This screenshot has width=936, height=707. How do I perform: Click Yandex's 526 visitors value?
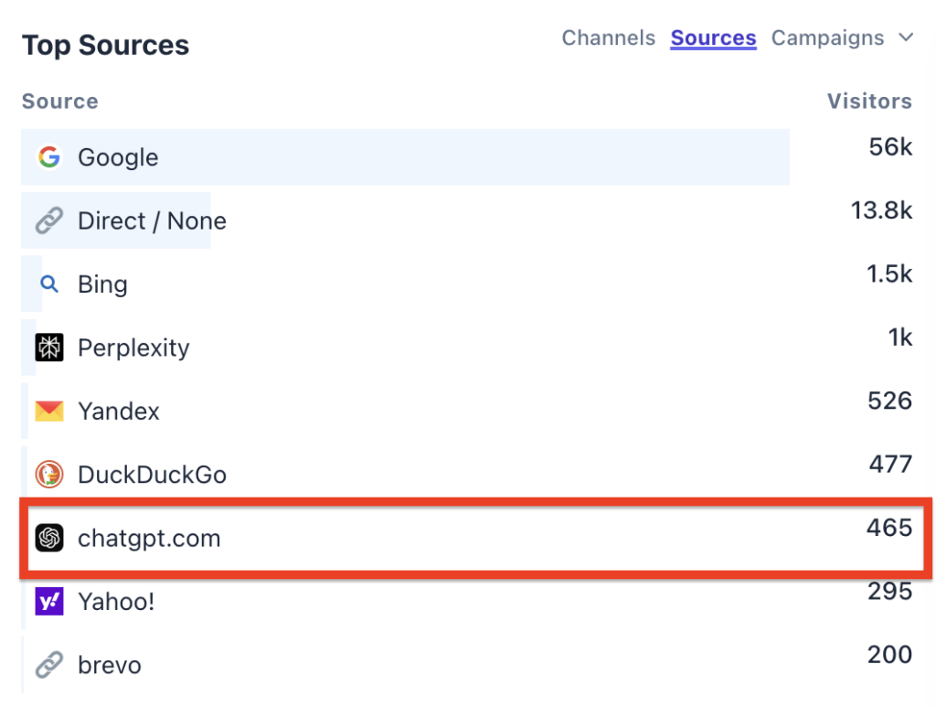(889, 401)
